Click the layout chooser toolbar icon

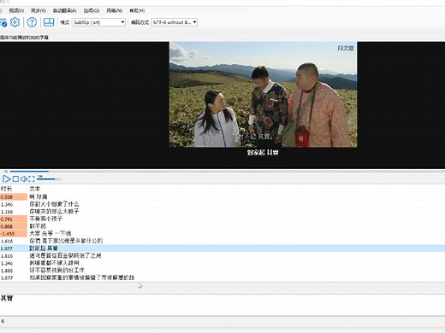click(x=49, y=22)
